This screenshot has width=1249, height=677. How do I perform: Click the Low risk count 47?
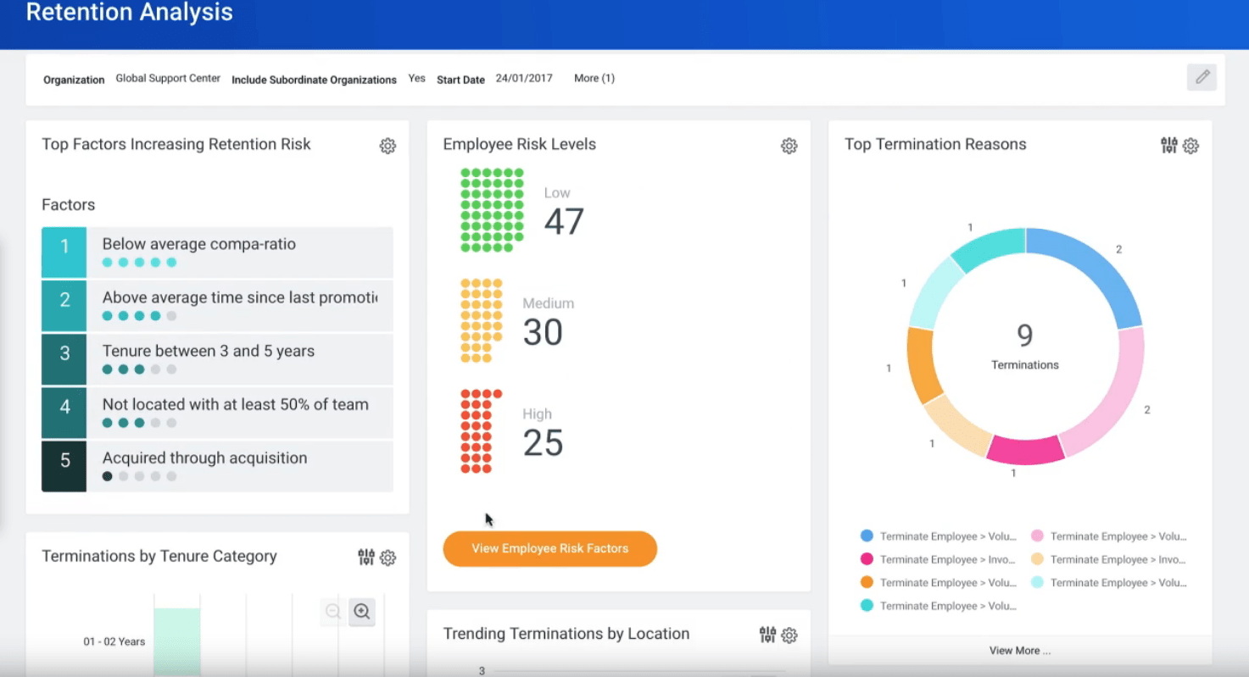pyautogui.click(x=564, y=222)
